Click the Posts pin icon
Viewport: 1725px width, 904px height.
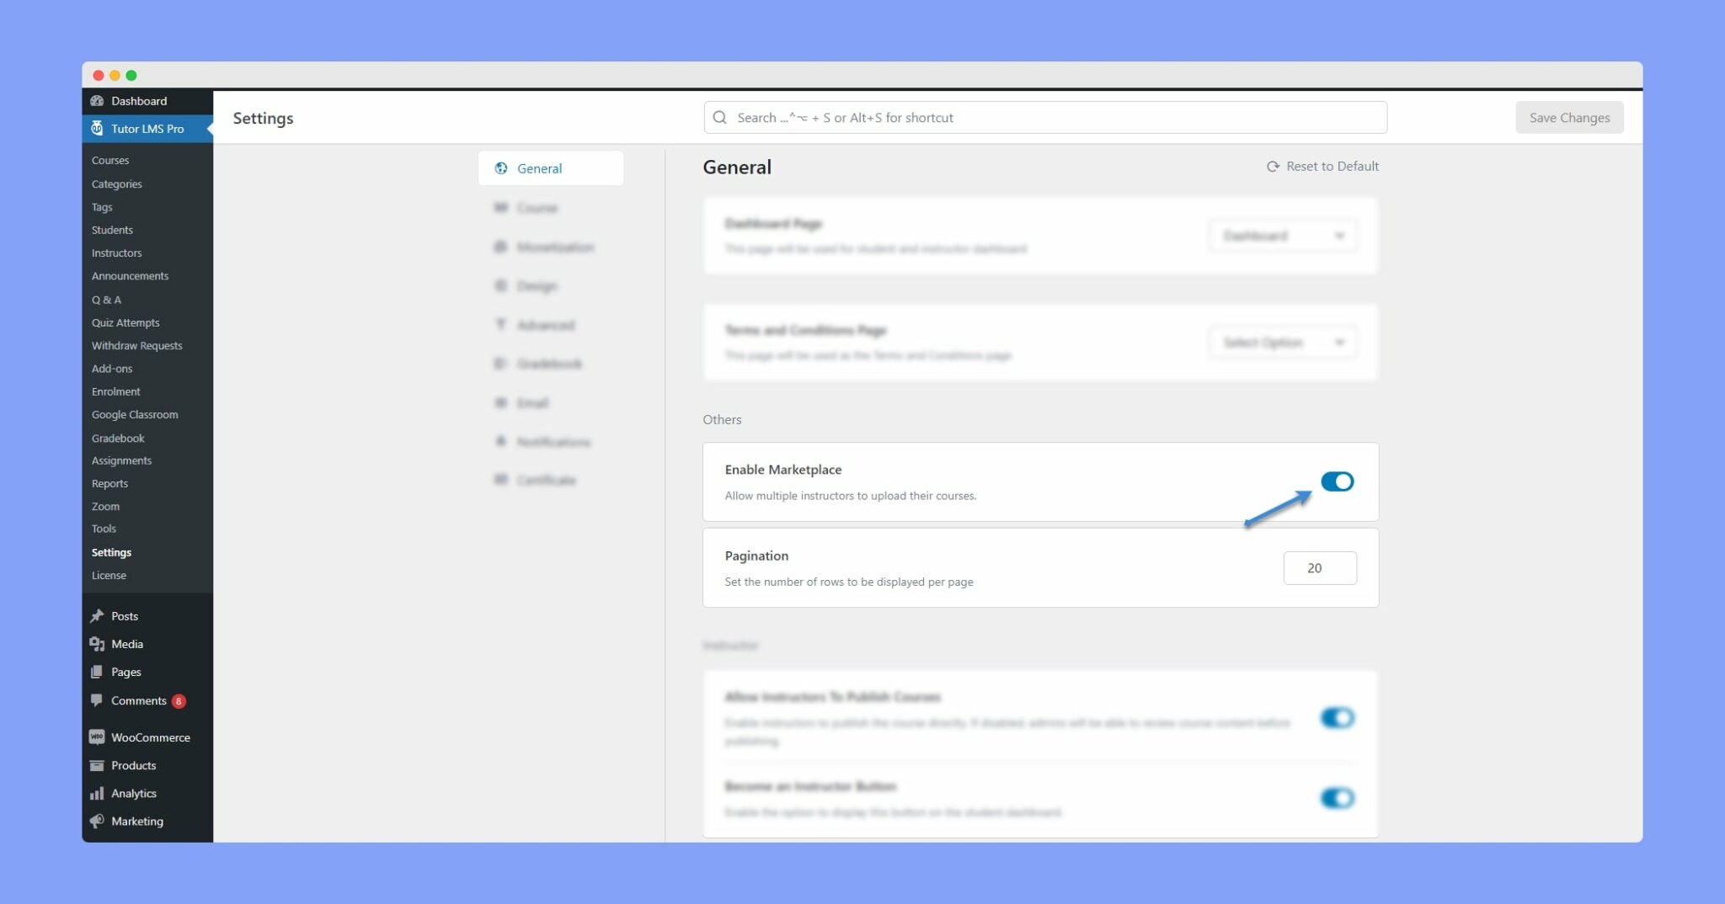coord(97,616)
